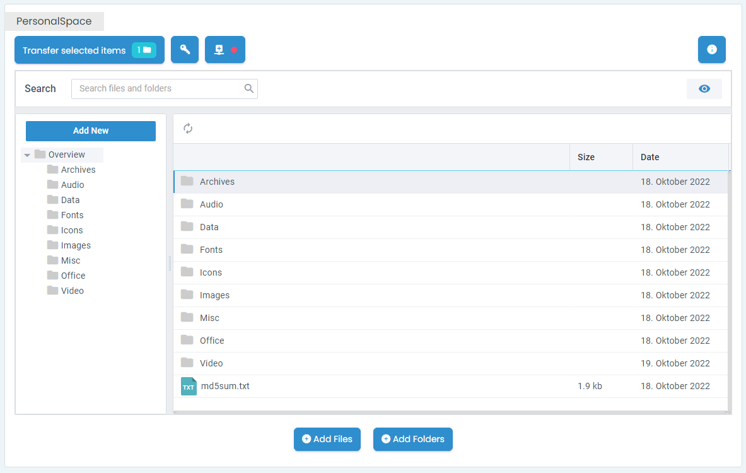
Task: Sort file list by Date column
Action: [650, 157]
